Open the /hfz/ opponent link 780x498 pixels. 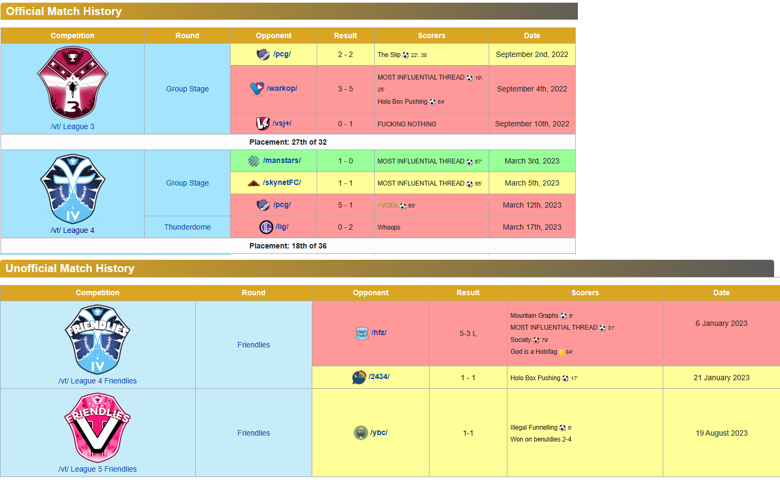coord(379,332)
